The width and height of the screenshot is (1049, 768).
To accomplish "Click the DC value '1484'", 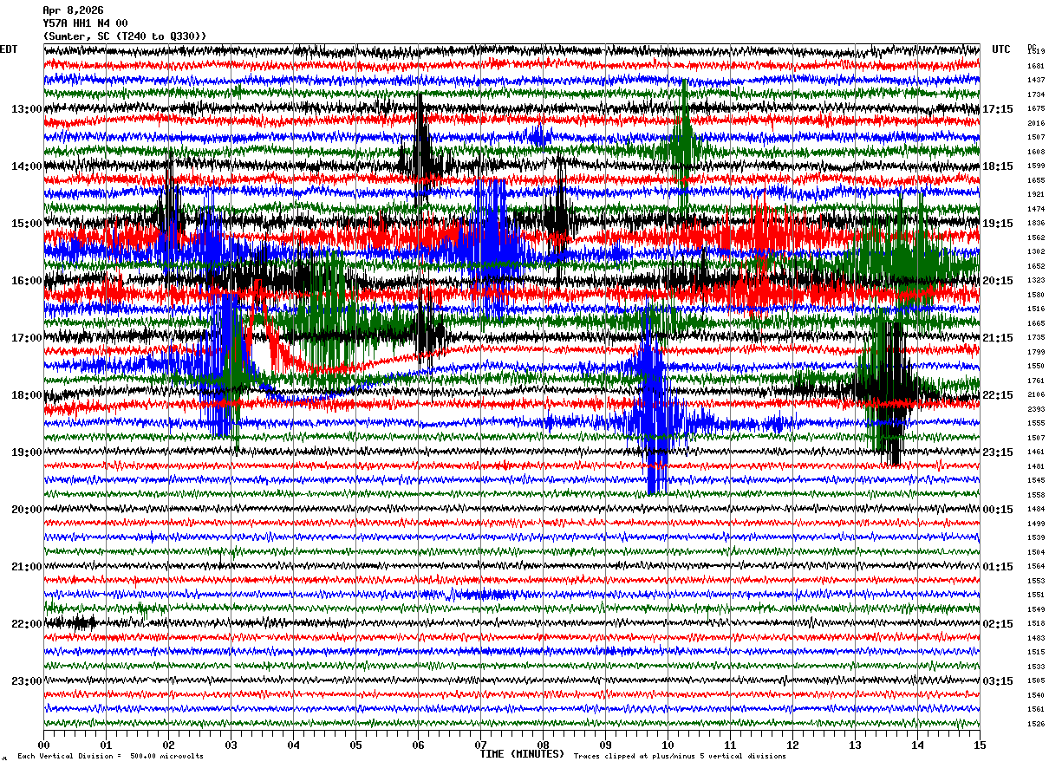I will pos(1035,510).
